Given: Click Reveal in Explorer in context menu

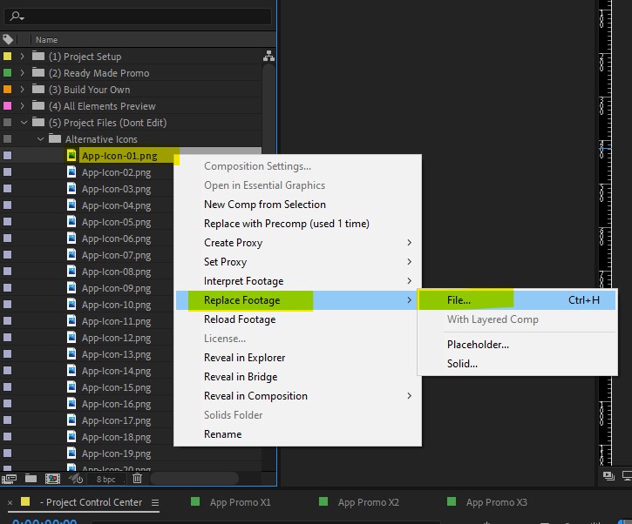Looking at the screenshot, I should tap(244, 358).
